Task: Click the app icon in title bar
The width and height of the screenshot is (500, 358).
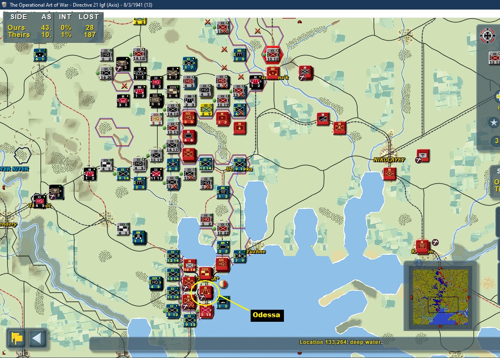Action: pos(4,5)
